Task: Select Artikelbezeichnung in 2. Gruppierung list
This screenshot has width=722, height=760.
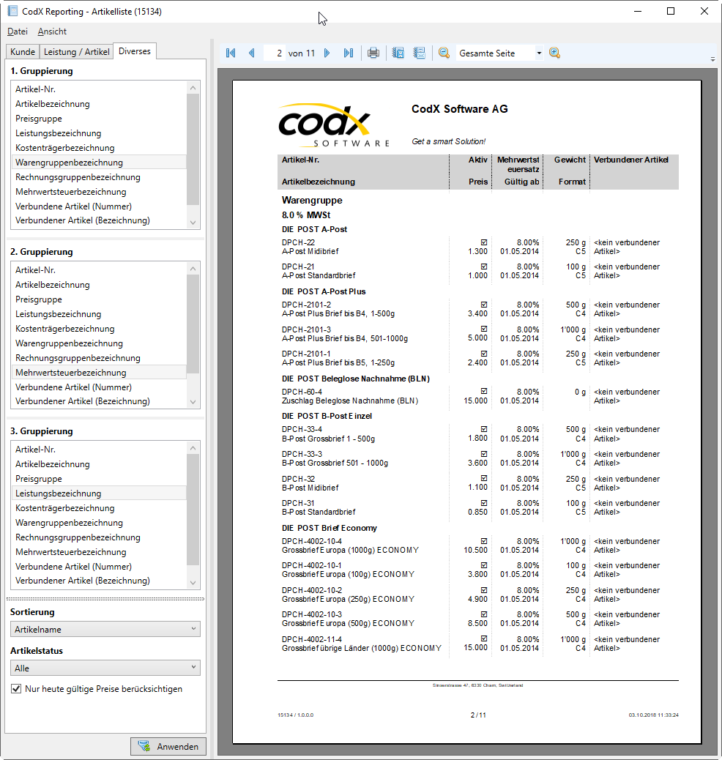Action: (99, 285)
